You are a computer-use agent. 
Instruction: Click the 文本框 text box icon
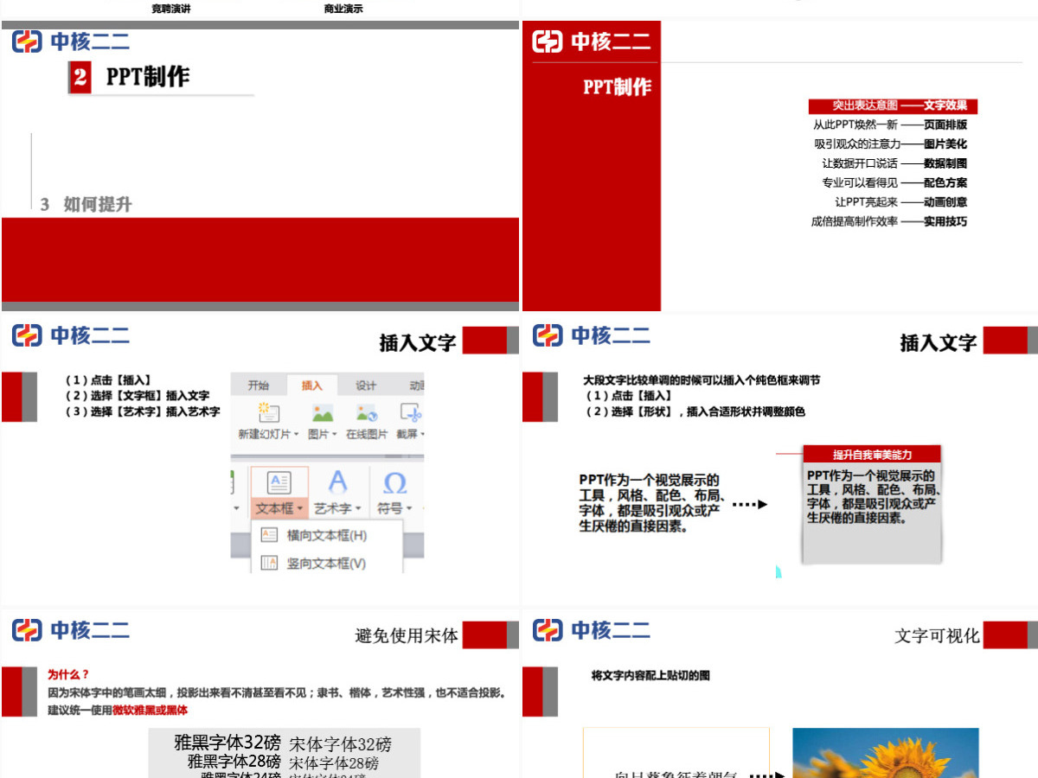[x=279, y=483]
